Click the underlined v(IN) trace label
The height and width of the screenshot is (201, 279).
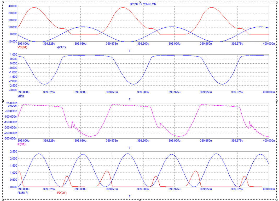point(21,96)
